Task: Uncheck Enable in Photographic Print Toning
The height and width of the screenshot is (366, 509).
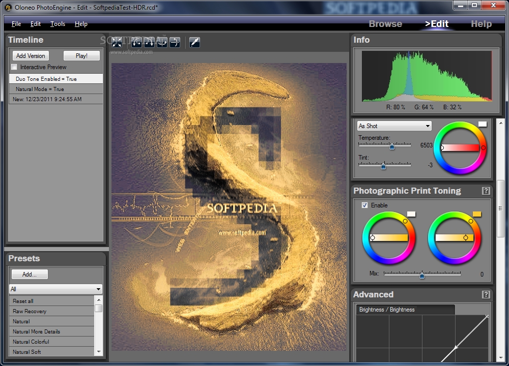Action: [x=364, y=205]
